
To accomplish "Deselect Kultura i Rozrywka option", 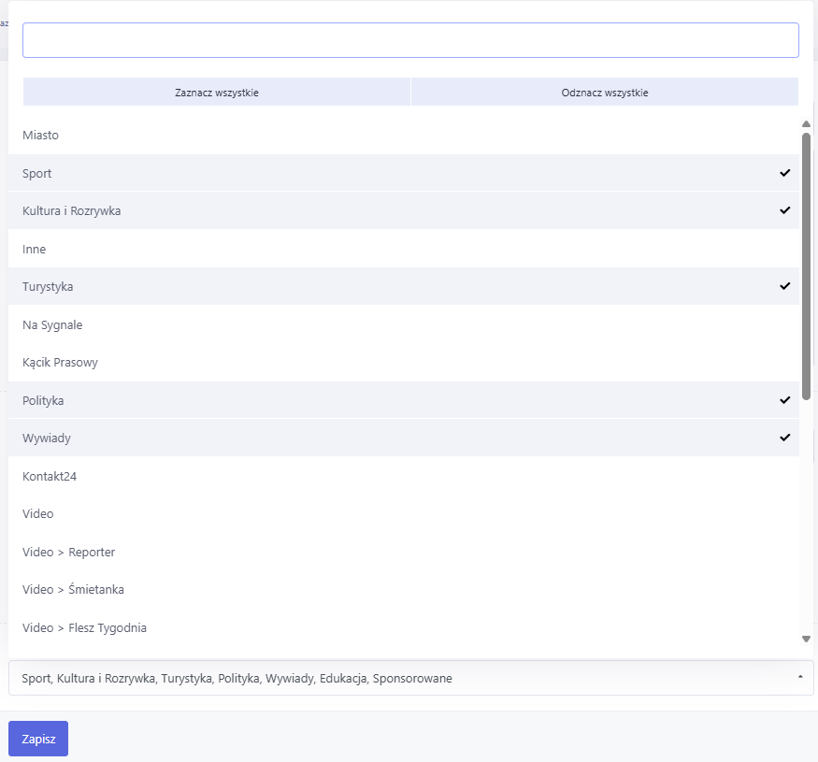I will point(403,210).
